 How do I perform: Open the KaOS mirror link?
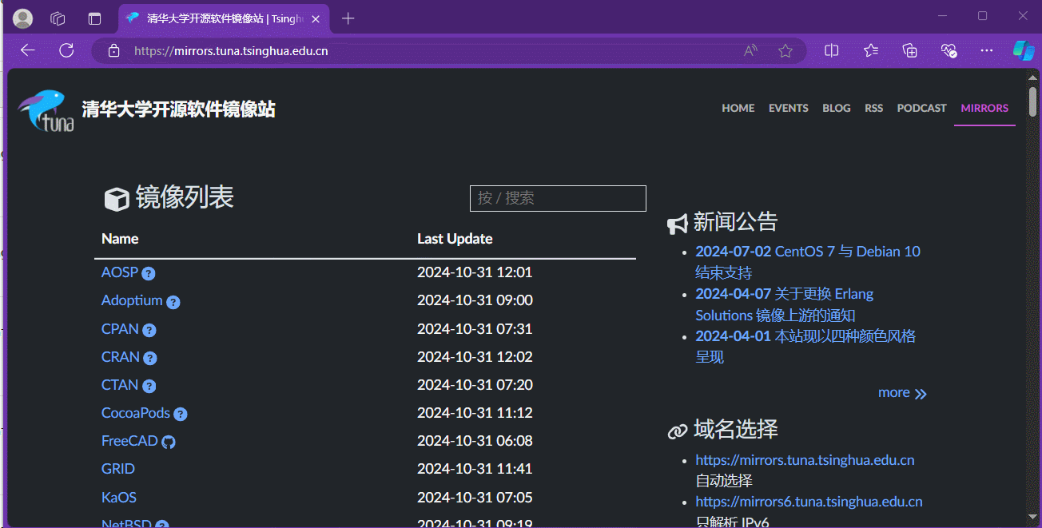(x=119, y=497)
